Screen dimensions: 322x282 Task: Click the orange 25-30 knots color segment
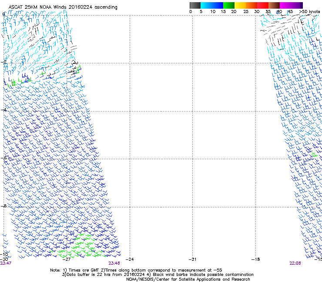click(x=252, y=5)
